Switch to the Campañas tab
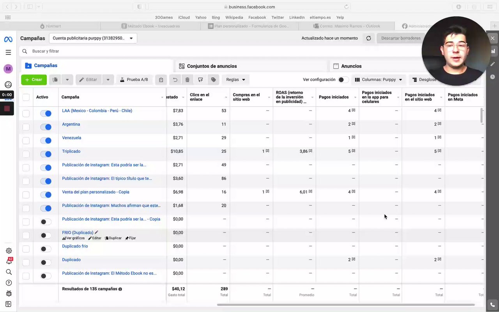This screenshot has height=312, width=499. click(x=96, y=66)
